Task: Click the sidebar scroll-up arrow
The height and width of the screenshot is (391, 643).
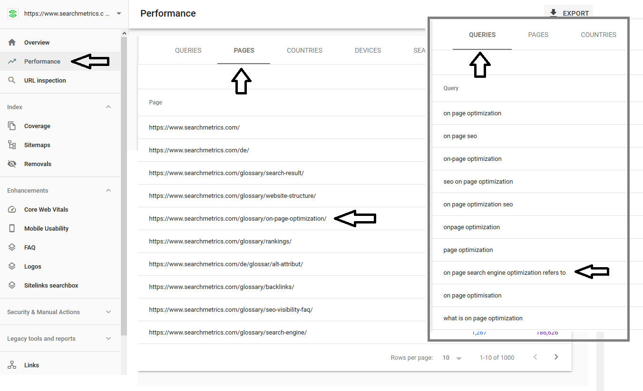Action: click(x=124, y=33)
